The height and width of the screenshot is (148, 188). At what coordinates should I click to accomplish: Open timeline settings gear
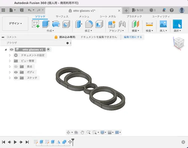(183, 142)
